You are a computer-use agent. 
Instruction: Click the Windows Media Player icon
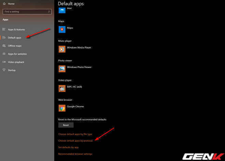coord(62,49)
